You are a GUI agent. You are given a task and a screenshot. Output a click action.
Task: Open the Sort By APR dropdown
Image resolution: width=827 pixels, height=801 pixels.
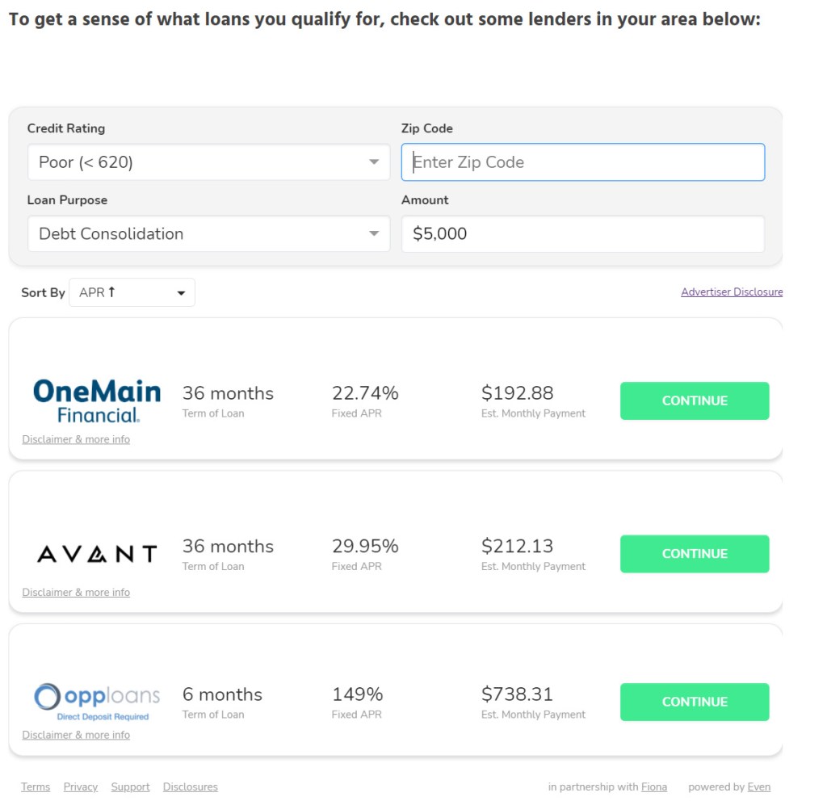(x=132, y=293)
